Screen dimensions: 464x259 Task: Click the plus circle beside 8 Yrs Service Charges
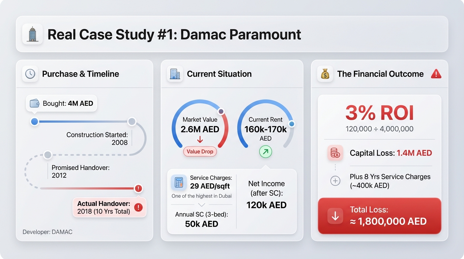(x=335, y=181)
